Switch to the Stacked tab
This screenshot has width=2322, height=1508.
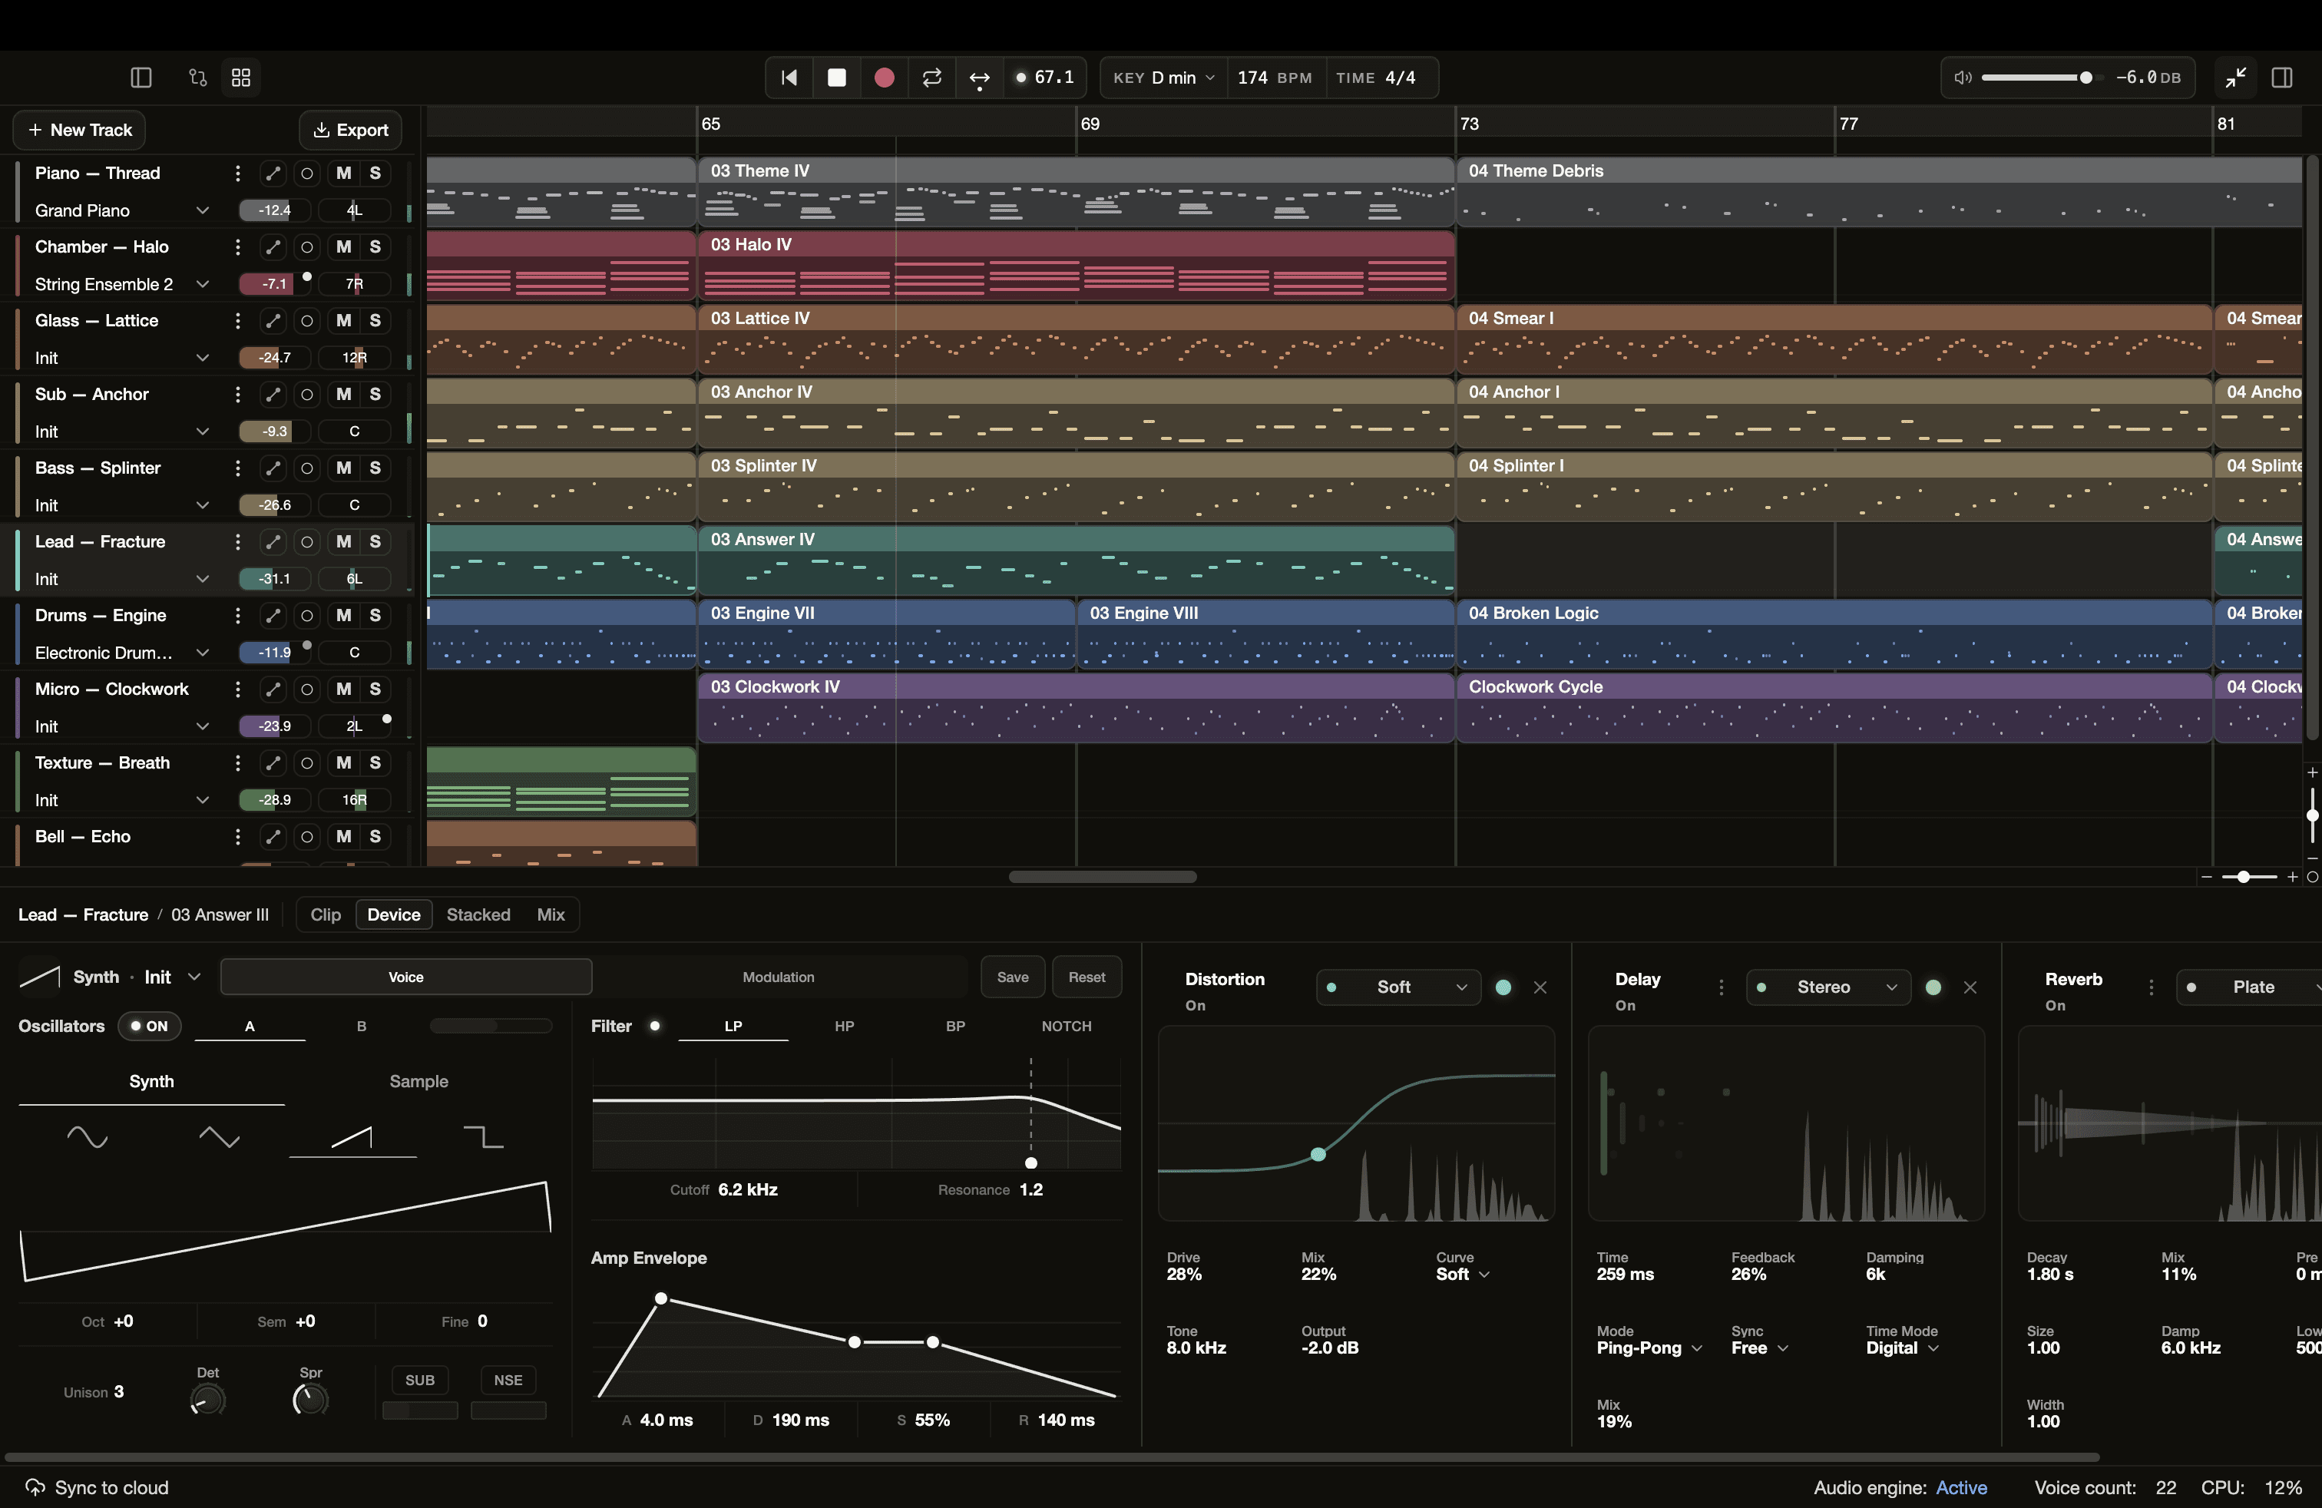pos(478,915)
